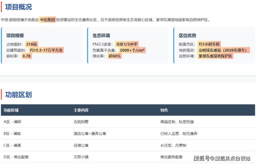Click the 主要内容 table column header

click(81, 110)
